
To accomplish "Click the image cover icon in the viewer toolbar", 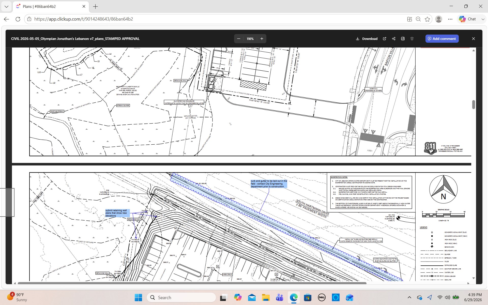I will point(403,39).
